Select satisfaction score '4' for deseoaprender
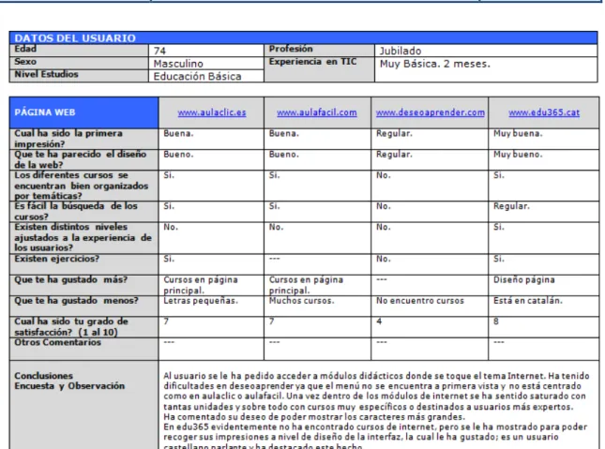605x449 pixels. coord(379,322)
